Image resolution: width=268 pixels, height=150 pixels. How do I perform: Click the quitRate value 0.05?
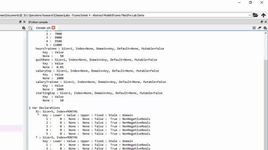coord(60,67)
